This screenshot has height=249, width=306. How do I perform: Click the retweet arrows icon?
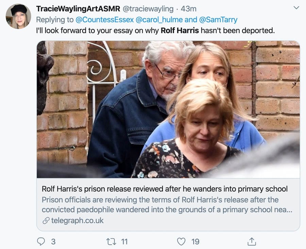111,241
